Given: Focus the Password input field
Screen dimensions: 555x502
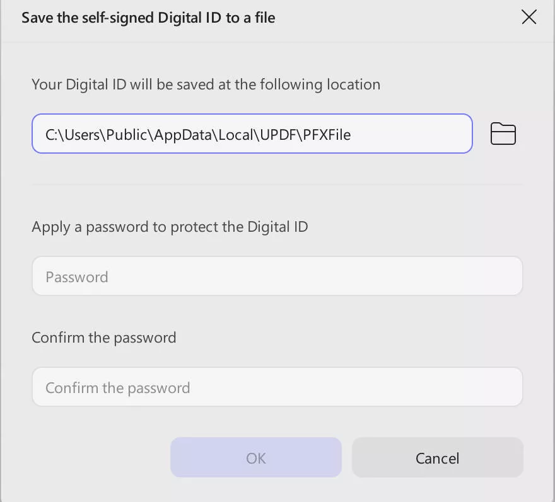Looking at the screenshot, I should click(277, 277).
